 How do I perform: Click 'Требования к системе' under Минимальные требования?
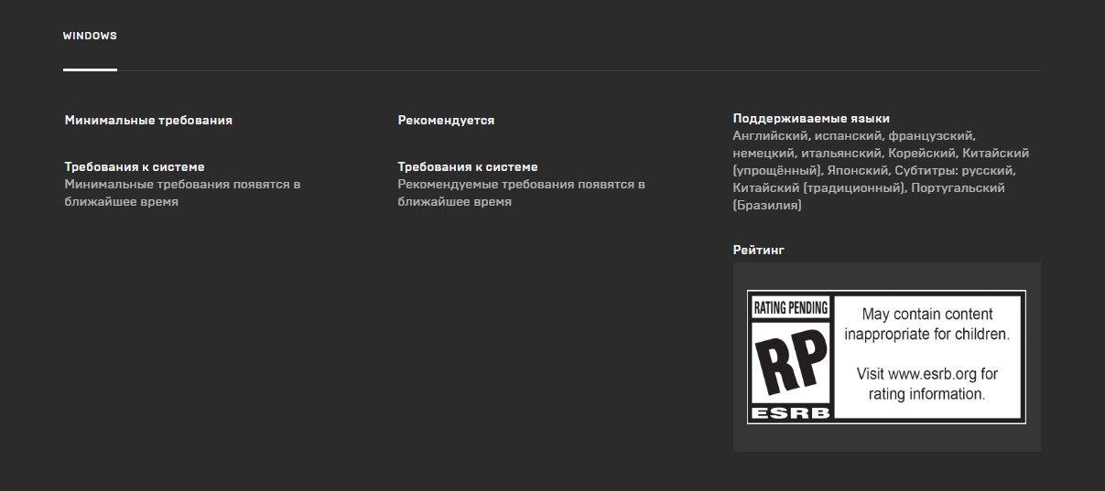click(135, 166)
